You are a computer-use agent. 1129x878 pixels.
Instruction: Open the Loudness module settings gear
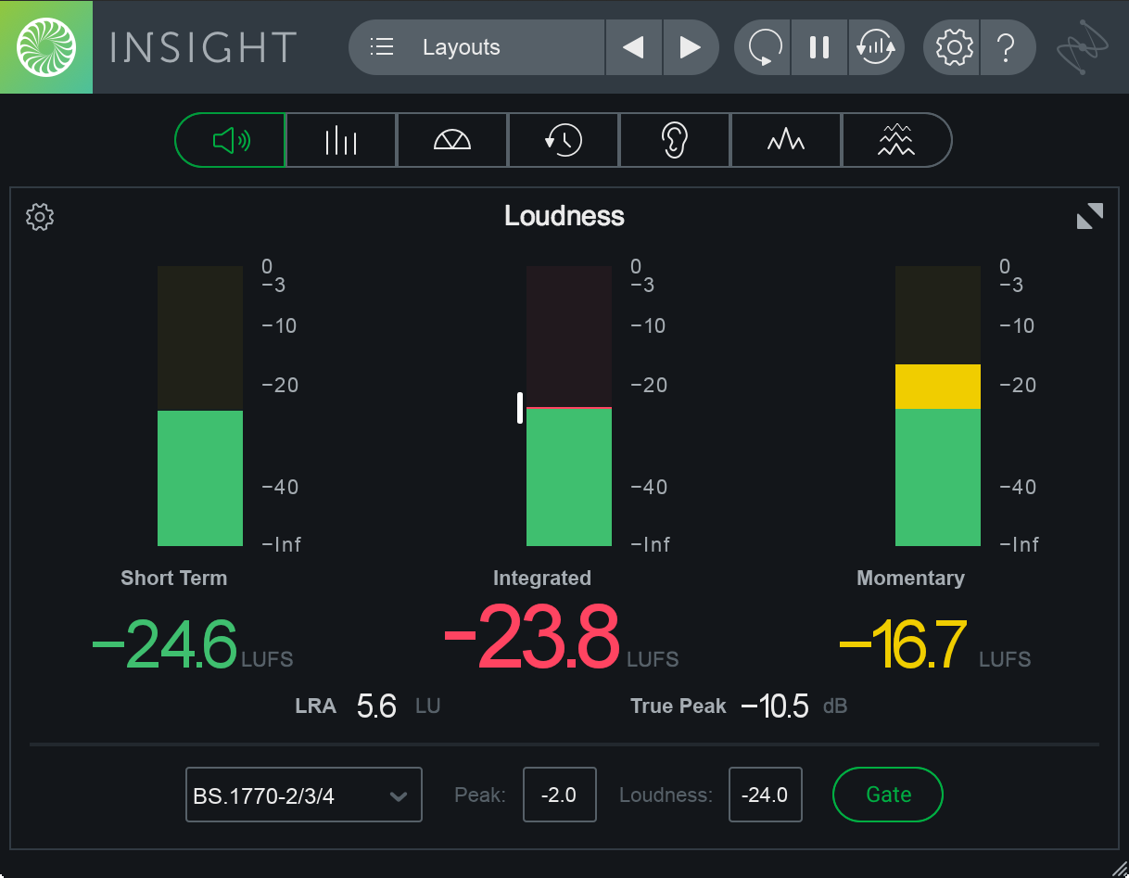click(x=39, y=216)
